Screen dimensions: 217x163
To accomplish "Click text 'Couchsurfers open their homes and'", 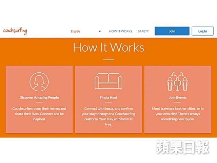I will point(39,109).
